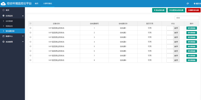Click the 添加继电器 green button

pos(159,10)
